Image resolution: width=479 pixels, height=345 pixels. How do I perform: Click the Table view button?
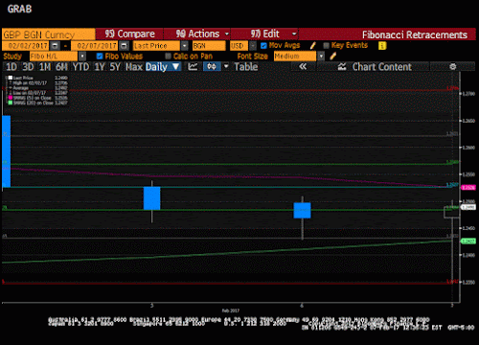click(246, 67)
